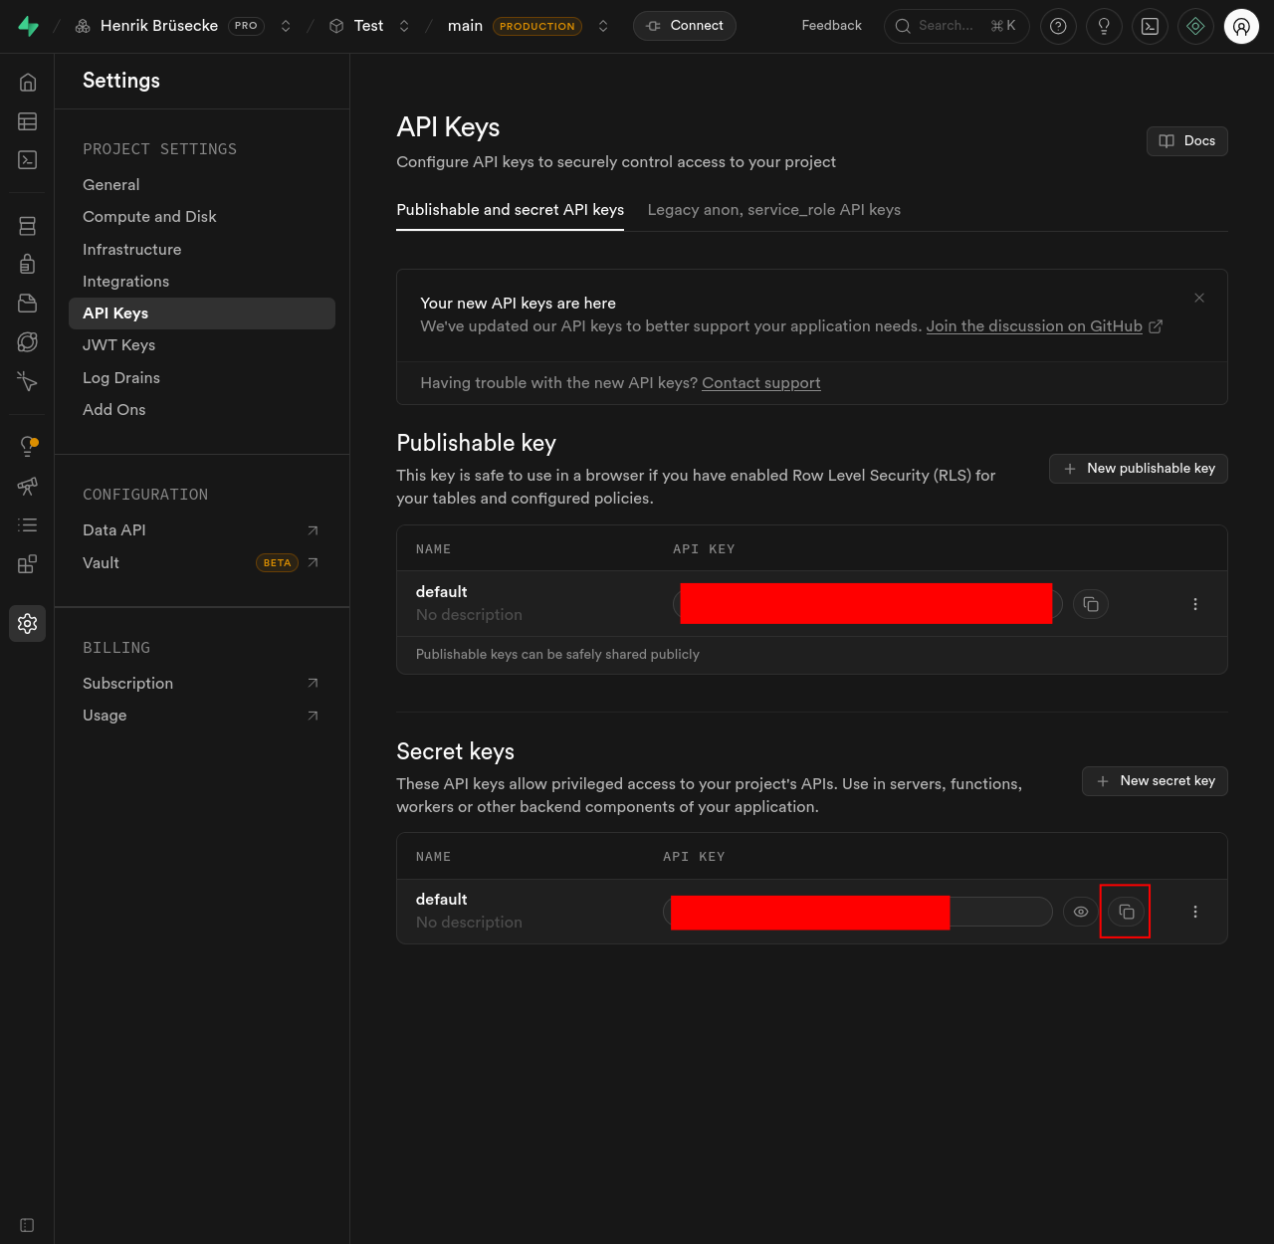Open the more options menu for the secret key

point(1194,911)
